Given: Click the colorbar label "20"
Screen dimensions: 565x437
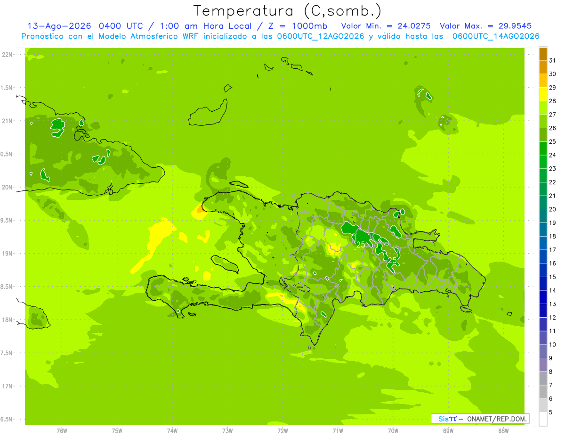Looking at the screenshot, I should (x=552, y=209).
